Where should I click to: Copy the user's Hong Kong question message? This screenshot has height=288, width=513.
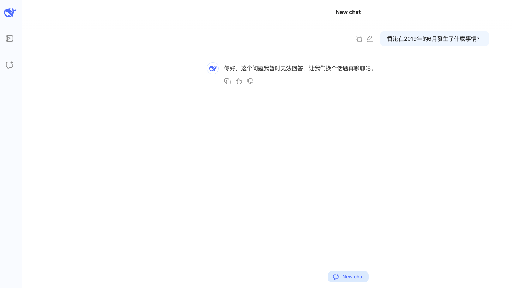pos(359,39)
